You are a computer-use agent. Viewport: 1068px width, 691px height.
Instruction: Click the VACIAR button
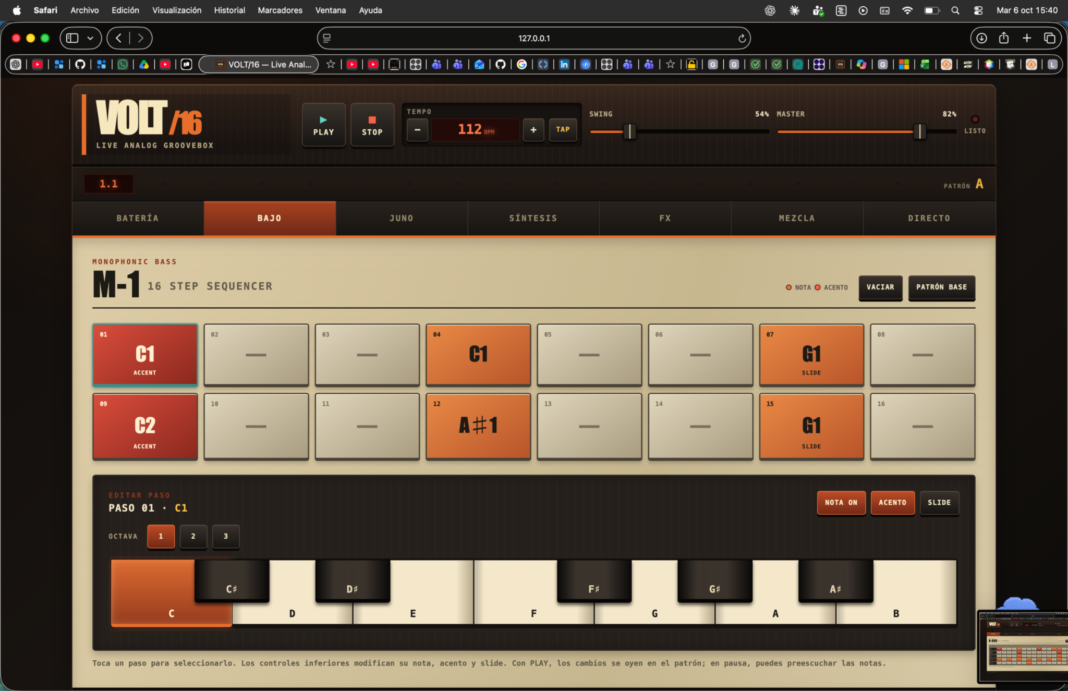pos(880,287)
